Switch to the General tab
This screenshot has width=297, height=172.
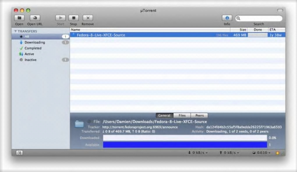(164, 115)
